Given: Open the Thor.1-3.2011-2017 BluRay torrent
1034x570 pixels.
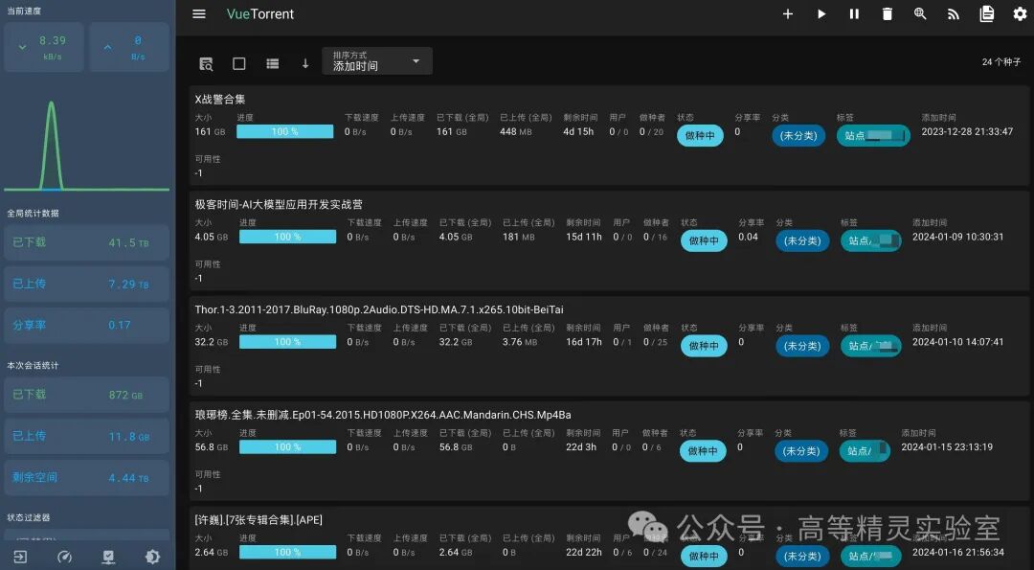Looking at the screenshot, I should [379, 309].
